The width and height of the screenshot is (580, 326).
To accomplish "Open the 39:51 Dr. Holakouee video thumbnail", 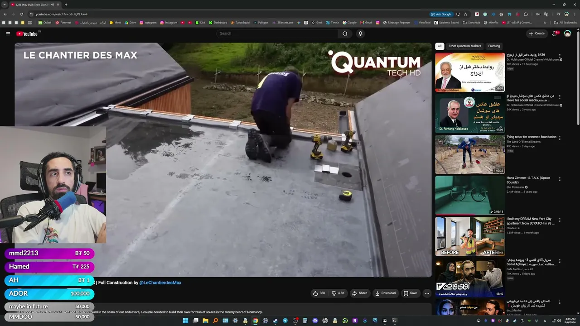I will [x=470, y=72].
